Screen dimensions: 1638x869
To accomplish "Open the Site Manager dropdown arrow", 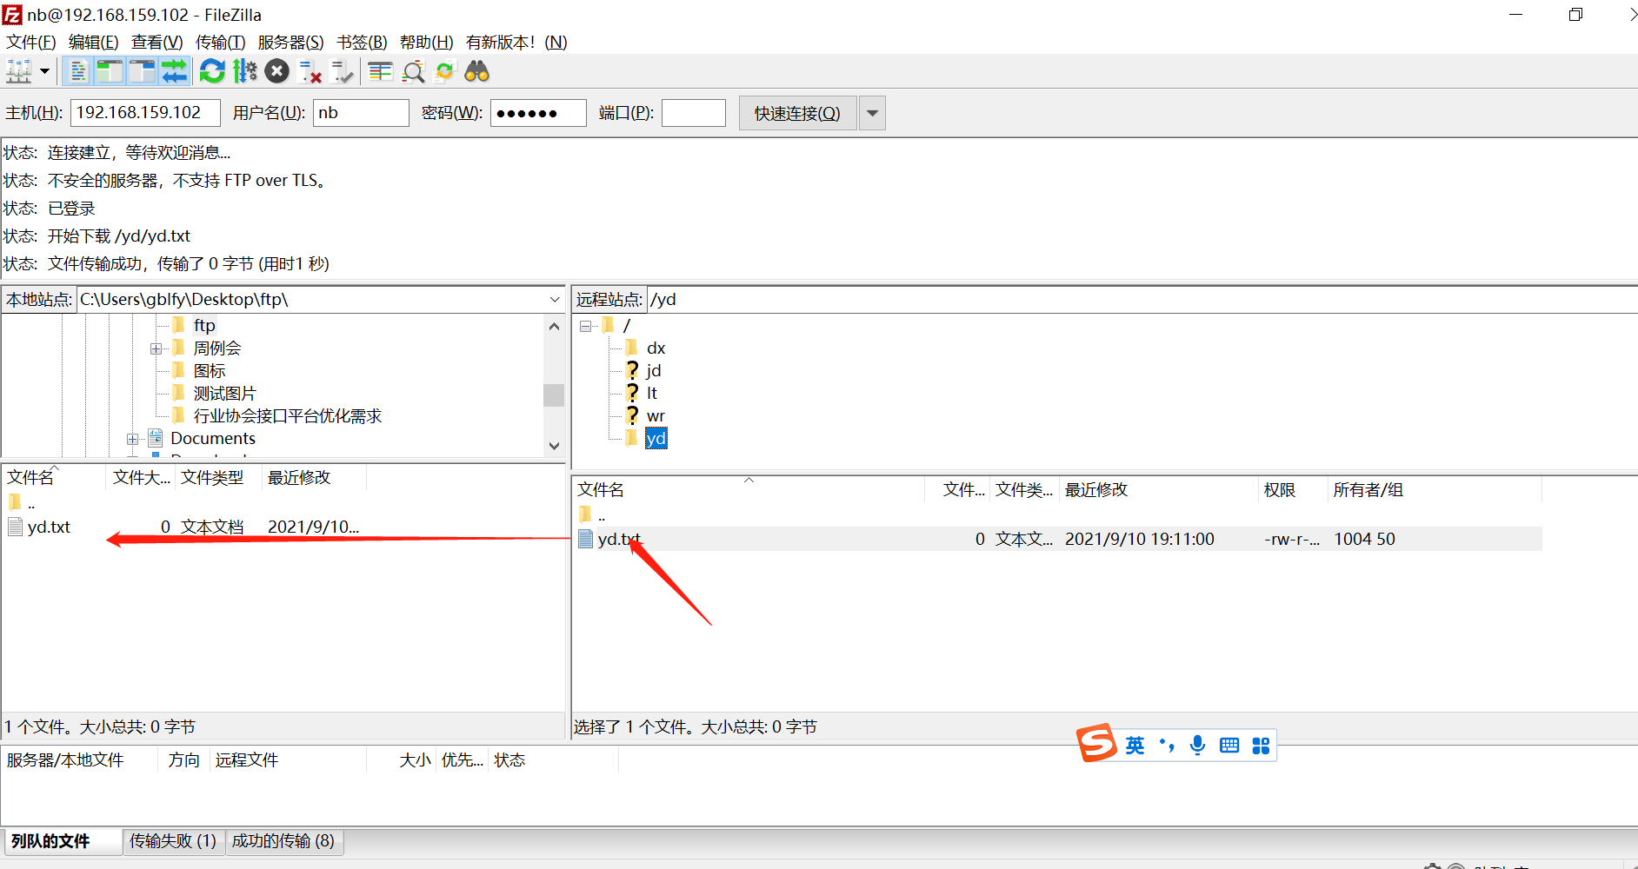I will [x=44, y=71].
